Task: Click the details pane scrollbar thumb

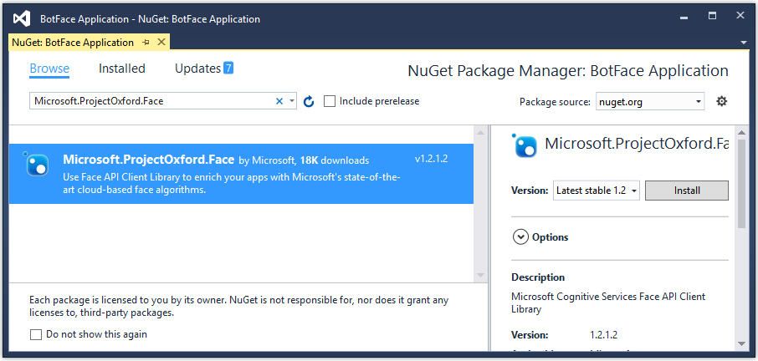Action: (743, 184)
